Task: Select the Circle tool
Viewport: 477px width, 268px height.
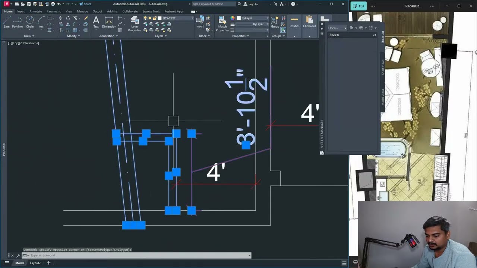Action: click(x=30, y=22)
